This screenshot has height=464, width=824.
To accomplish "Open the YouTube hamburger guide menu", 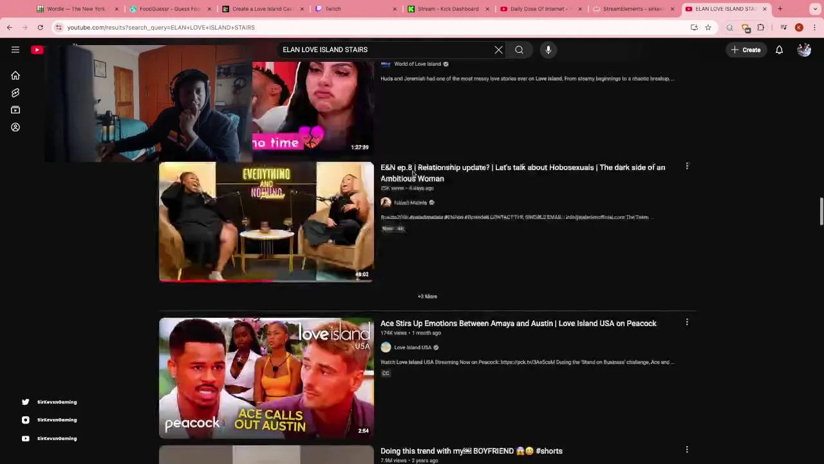I will [x=15, y=50].
